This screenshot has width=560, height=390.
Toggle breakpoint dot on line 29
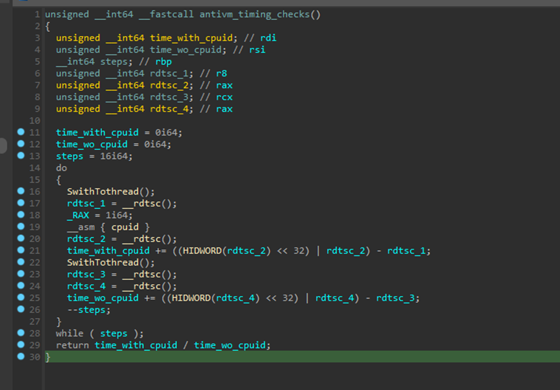[x=21, y=345]
